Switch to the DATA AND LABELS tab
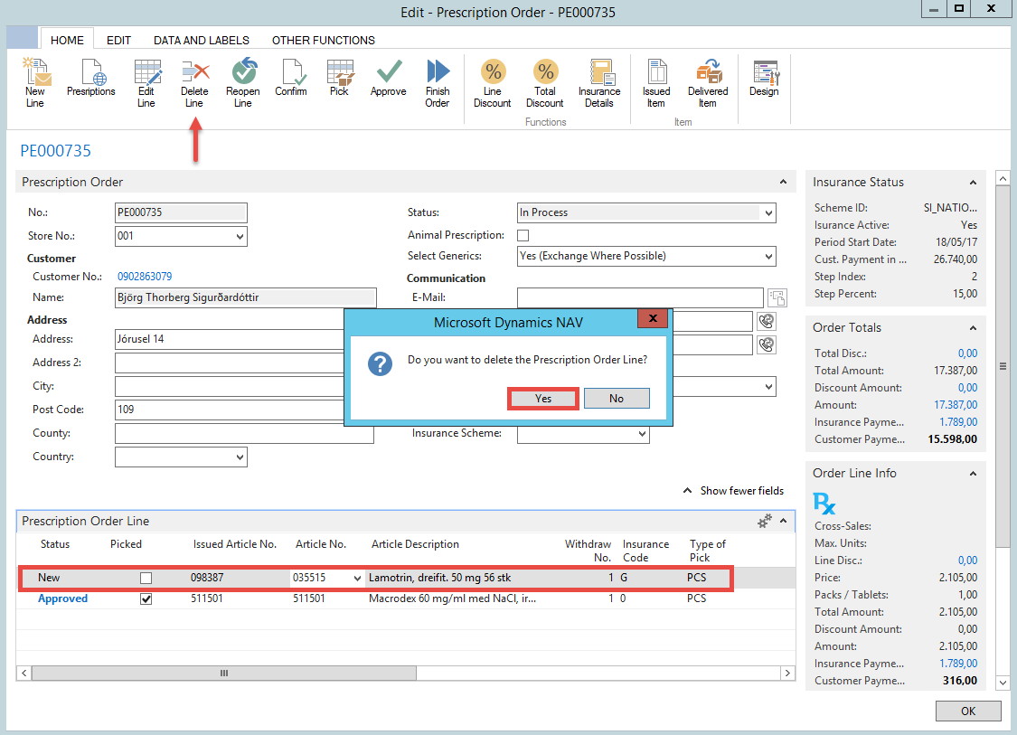The height and width of the screenshot is (735, 1017). point(201,40)
